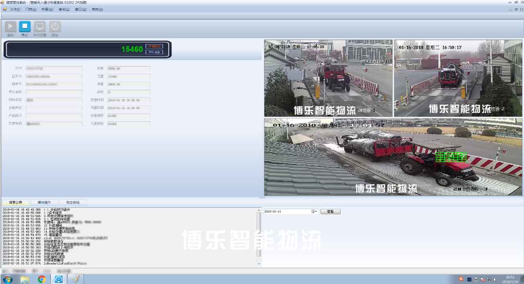Click the red indicator box above kg
524x284 pixels.
(x=154, y=46)
